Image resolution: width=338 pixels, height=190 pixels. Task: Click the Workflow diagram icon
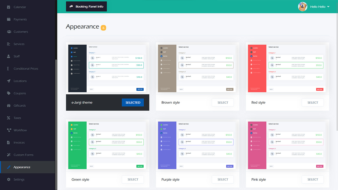[x=8, y=130]
